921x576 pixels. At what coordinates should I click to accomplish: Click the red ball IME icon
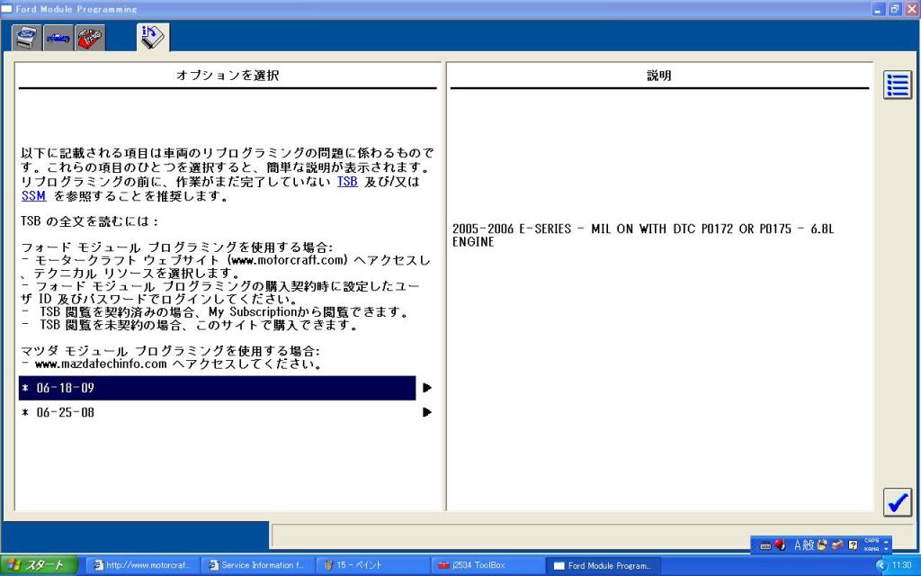click(780, 544)
